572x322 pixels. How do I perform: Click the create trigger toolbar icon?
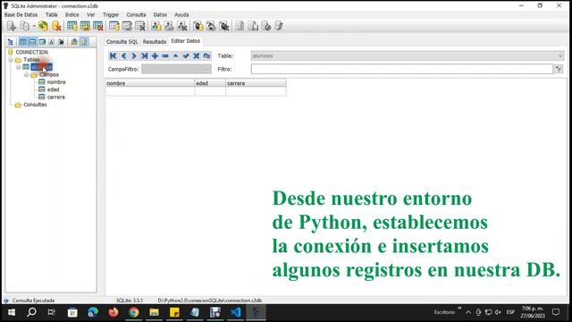pyautogui.click(x=198, y=26)
